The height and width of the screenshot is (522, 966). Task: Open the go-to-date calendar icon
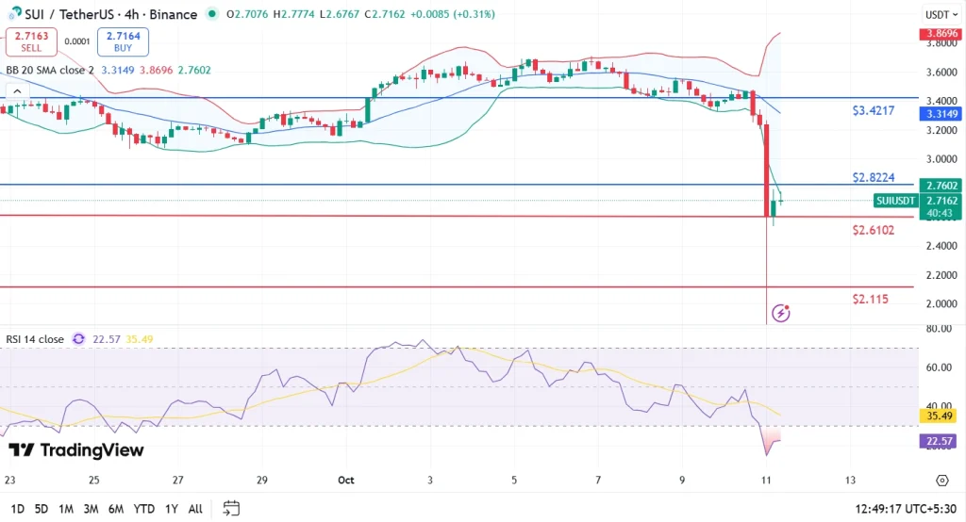[x=231, y=509]
